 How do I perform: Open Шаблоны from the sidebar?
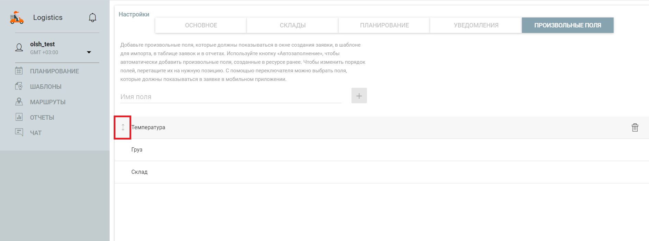coord(46,87)
